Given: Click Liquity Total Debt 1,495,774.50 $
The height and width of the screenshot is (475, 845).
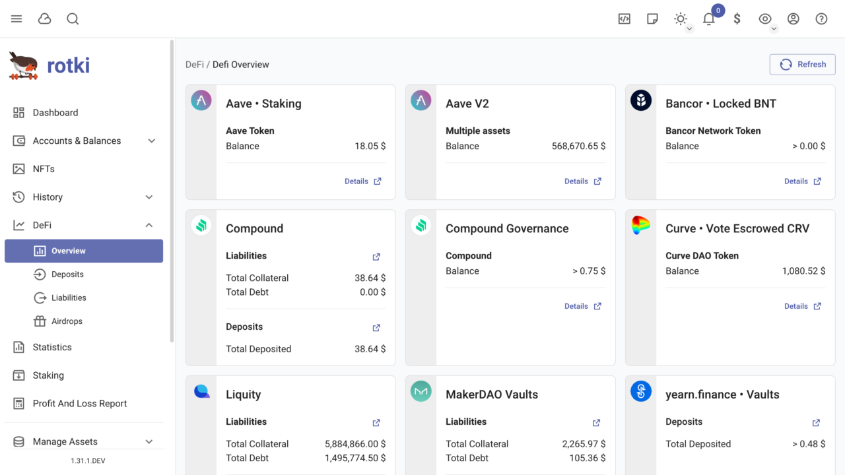Looking at the screenshot, I should point(355,458).
